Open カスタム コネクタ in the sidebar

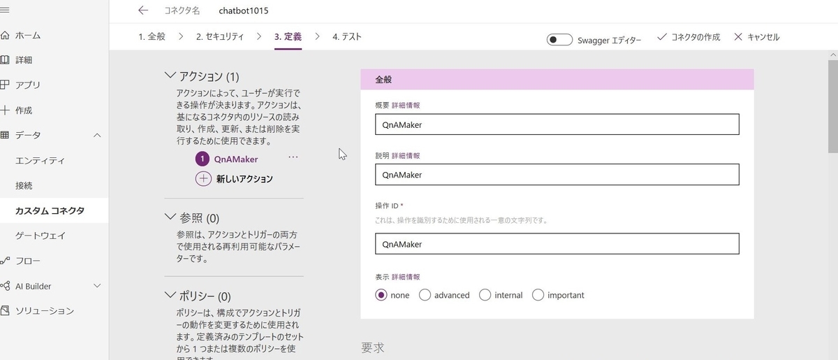[x=50, y=210]
